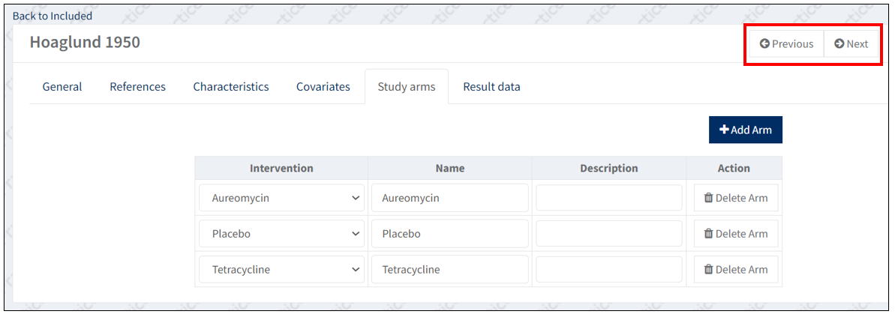895x317 pixels.
Task: Open the Placebo intervention dropdown
Action: (x=281, y=234)
